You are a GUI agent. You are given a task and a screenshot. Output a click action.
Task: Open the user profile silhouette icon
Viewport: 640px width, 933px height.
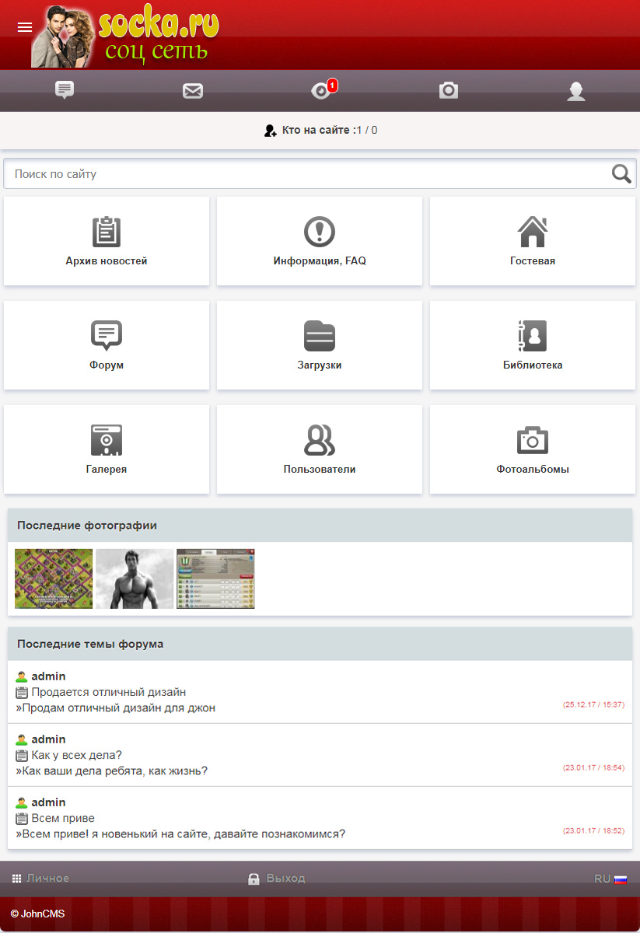[x=576, y=91]
